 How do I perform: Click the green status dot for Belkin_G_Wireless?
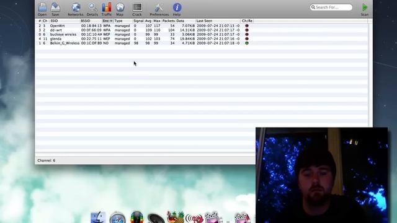(247, 43)
